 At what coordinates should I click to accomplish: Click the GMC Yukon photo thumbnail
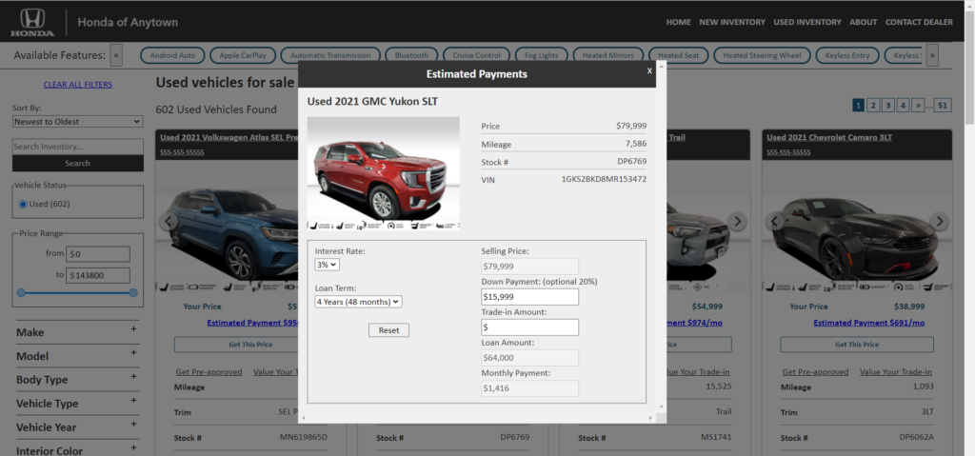click(x=383, y=173)
